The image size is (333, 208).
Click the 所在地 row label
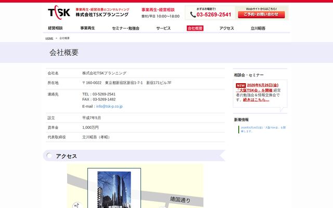pyautogui.click(x=53, y=83)
